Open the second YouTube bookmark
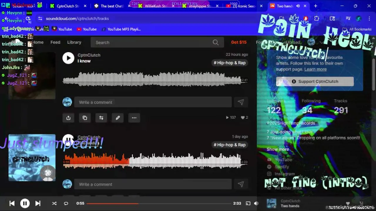 [x=87, y=29]
